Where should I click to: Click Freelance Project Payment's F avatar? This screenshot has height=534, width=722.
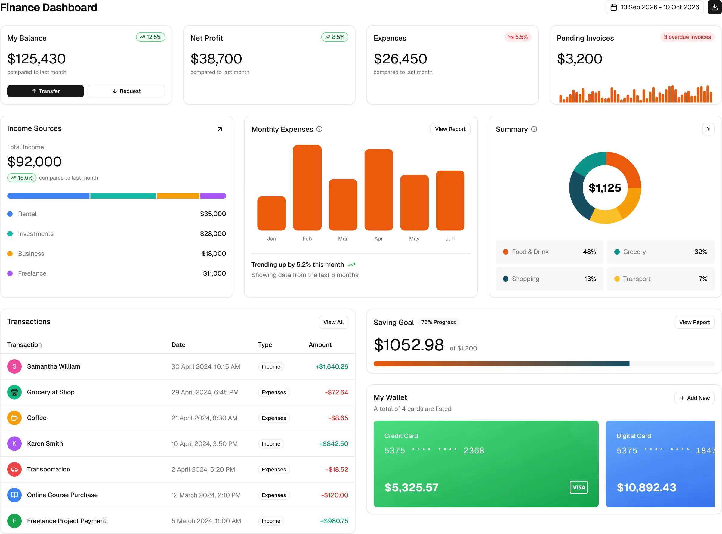14,521
